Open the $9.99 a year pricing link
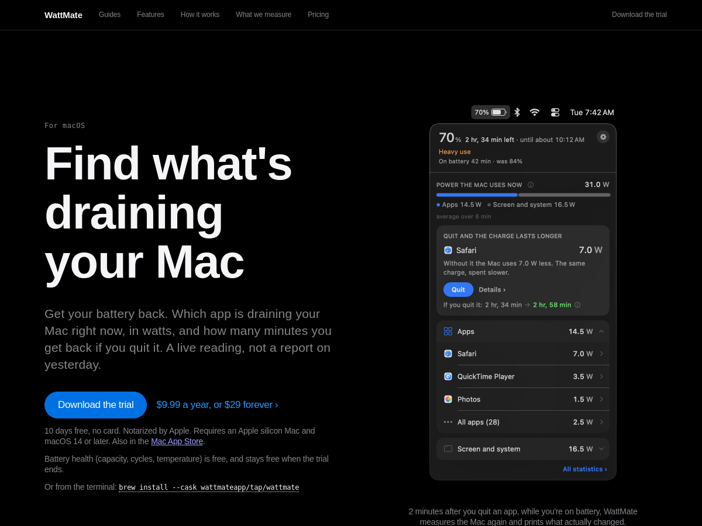 click(217, 405)
